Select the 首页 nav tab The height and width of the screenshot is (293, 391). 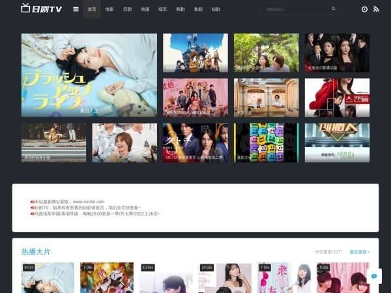(x=92, y=9)
